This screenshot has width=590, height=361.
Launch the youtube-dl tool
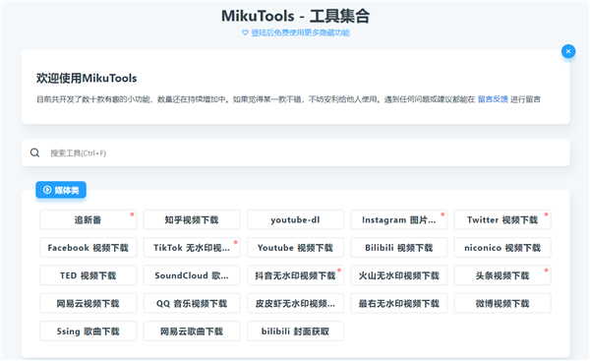coord(295,219)
